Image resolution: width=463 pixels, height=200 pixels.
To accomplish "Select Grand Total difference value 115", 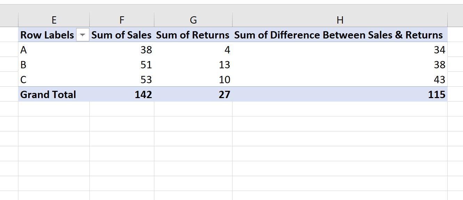I will (340, 95).
